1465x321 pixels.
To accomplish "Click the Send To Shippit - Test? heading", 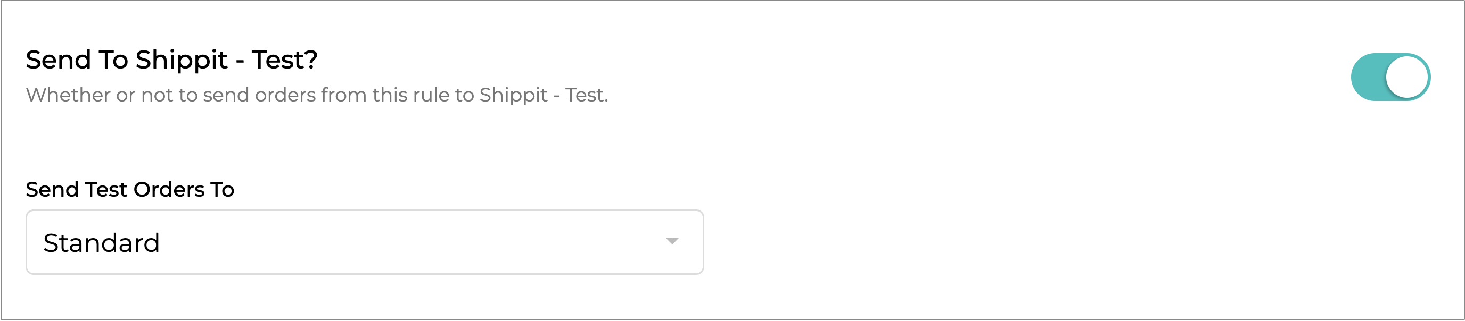I will pyautogui.click(x=171, y=60).
